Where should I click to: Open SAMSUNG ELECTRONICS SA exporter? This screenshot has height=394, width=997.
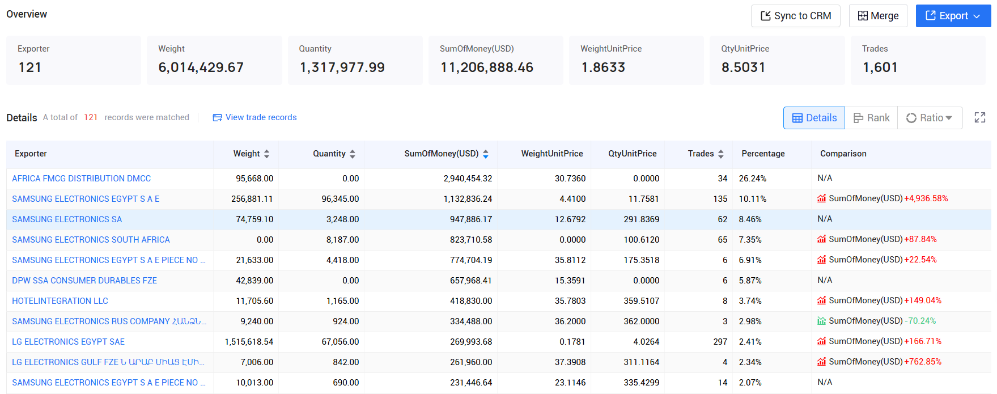[x=67, y=219]
